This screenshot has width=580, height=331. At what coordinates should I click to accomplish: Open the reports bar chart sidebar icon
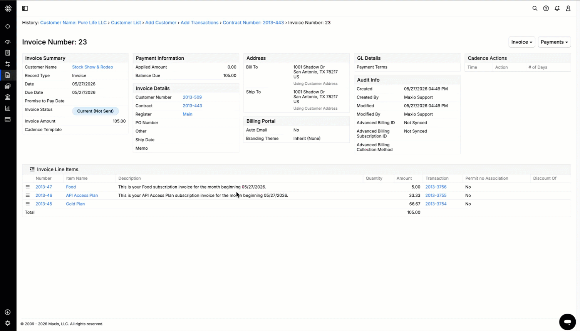[8, 108]
